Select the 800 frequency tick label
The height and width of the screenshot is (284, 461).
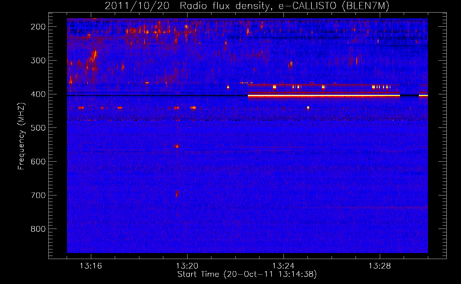[38, 229]
